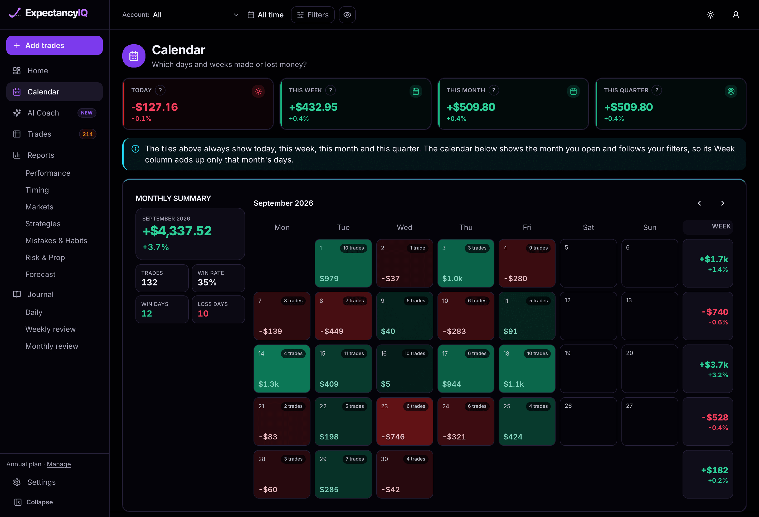
Task: Open the Filters panel
Action: pyautogui.click(x=313, y=15)
